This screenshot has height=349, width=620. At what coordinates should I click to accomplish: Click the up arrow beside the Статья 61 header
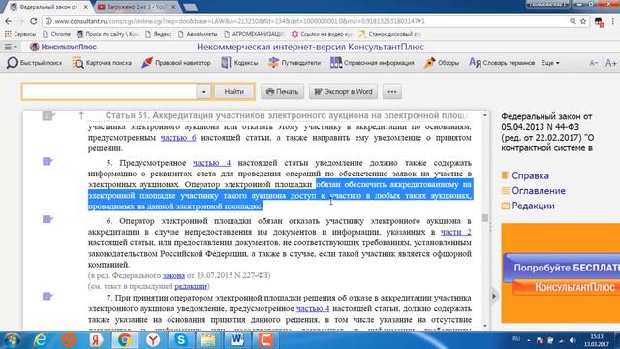coord(81,115)
